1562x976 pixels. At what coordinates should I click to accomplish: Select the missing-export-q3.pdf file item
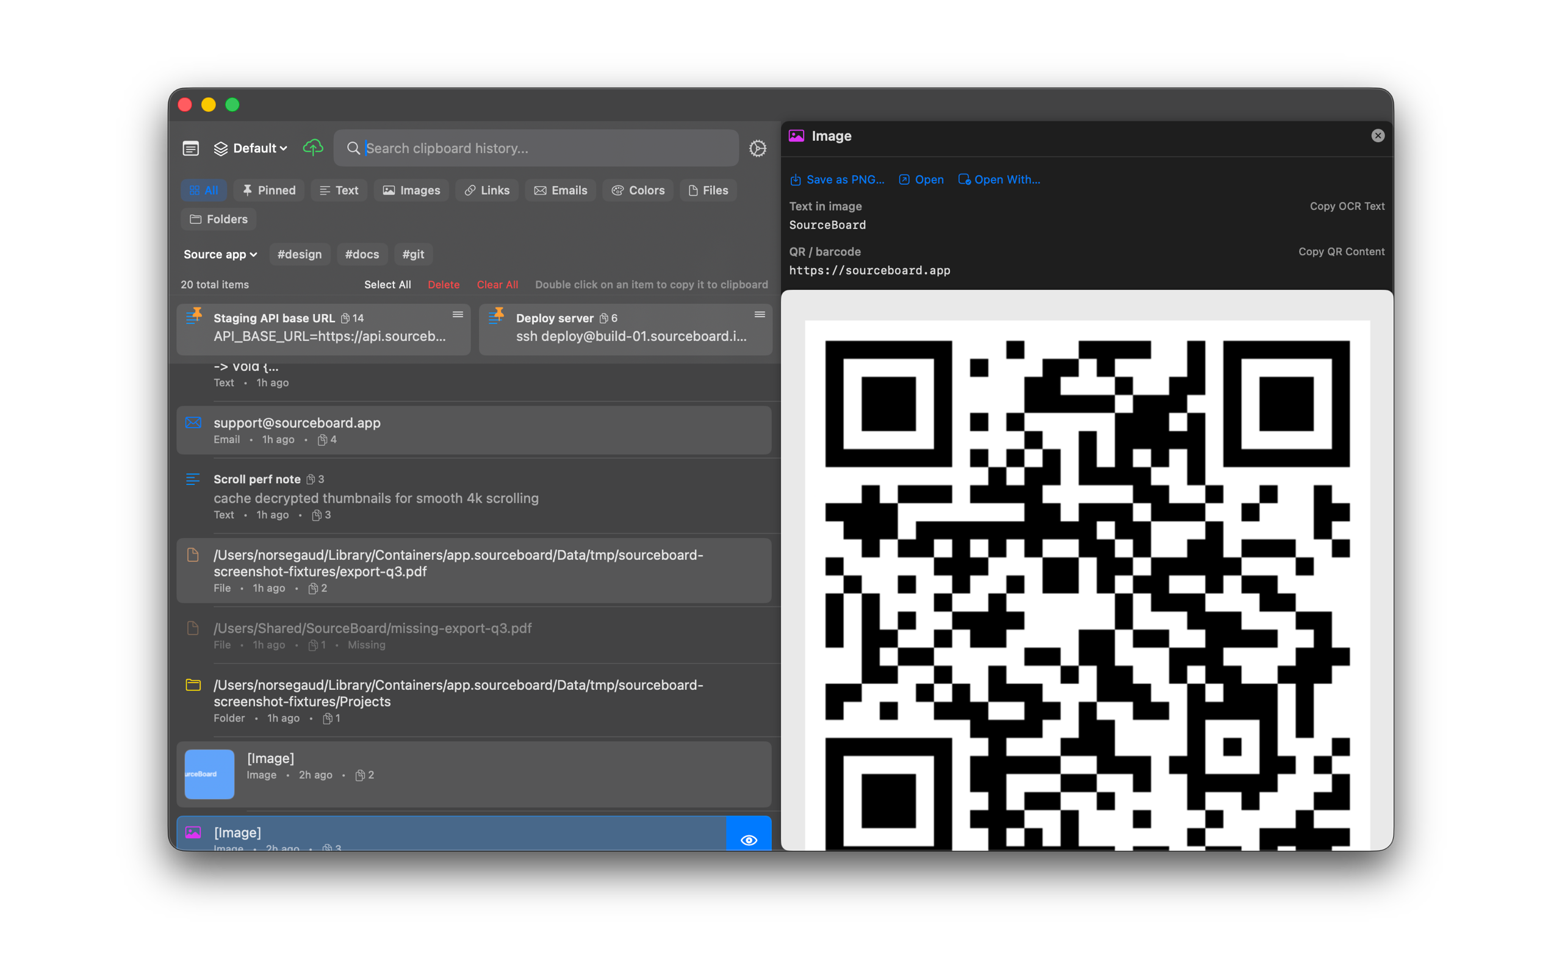pos(473,635)
